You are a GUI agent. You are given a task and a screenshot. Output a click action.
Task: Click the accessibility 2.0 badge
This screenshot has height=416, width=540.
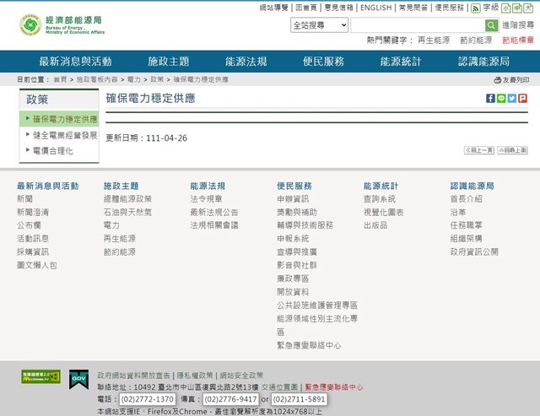(40, 377)
